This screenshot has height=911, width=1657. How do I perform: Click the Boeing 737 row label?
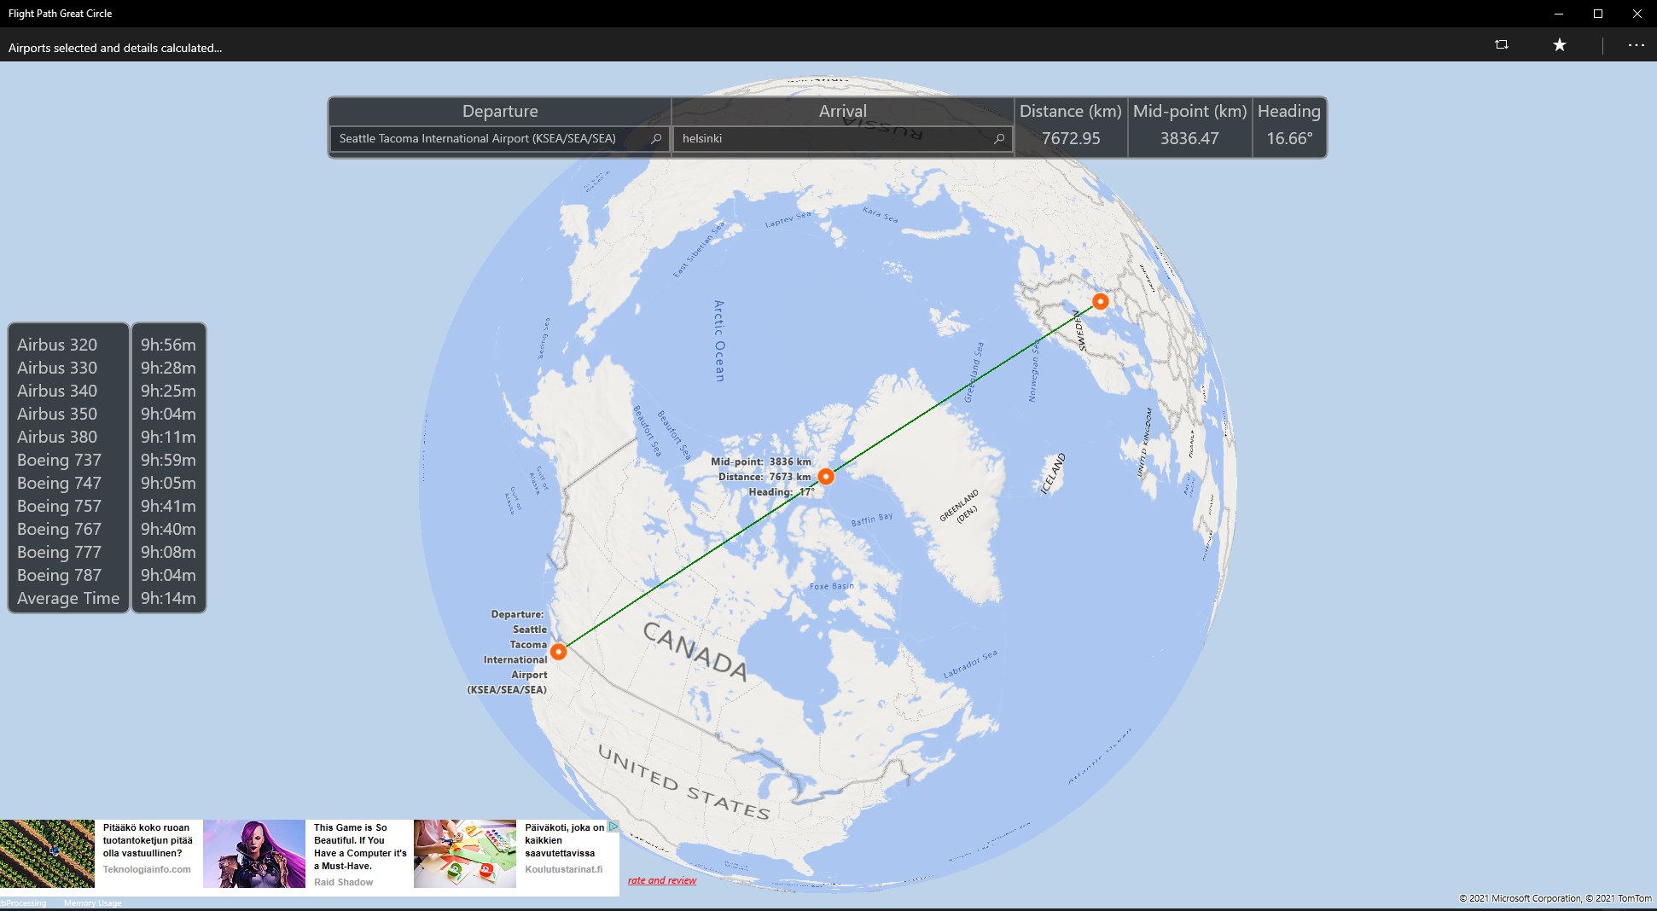[x=59, y=460]
